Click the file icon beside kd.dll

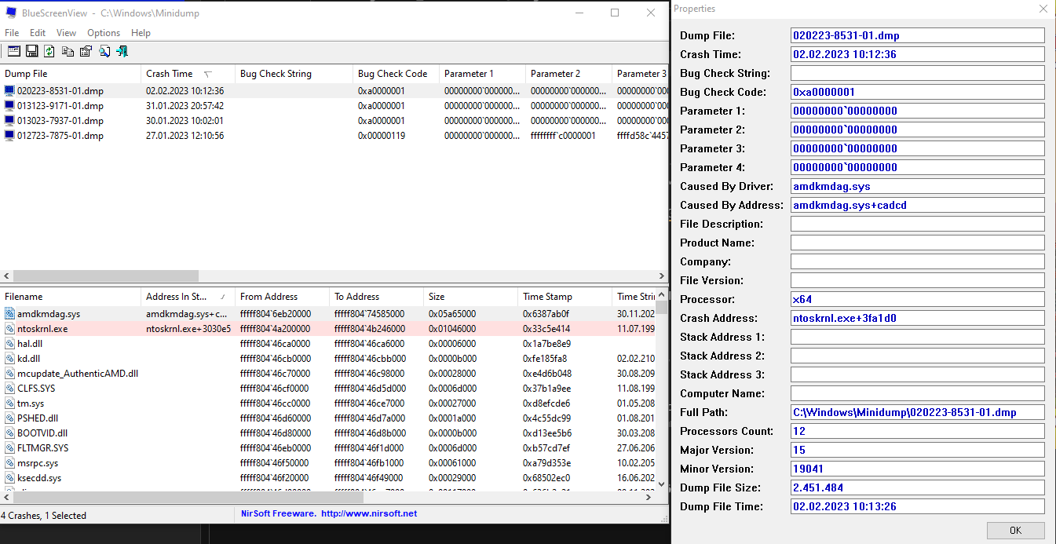(x=9, y=359)
